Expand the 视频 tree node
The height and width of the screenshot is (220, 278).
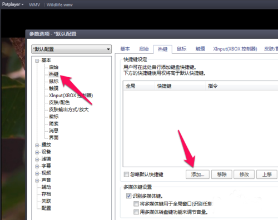[37, 173]
